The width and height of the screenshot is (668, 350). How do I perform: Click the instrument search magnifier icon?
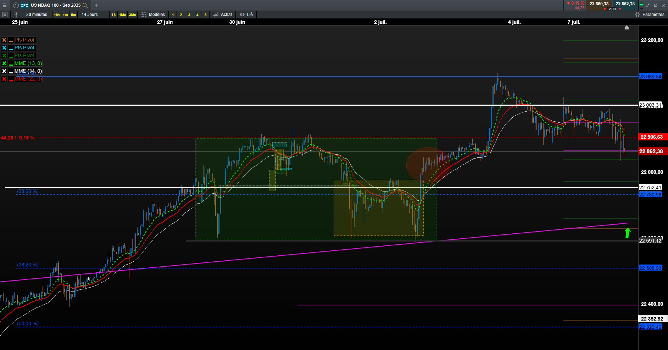[x=85, y=5]
